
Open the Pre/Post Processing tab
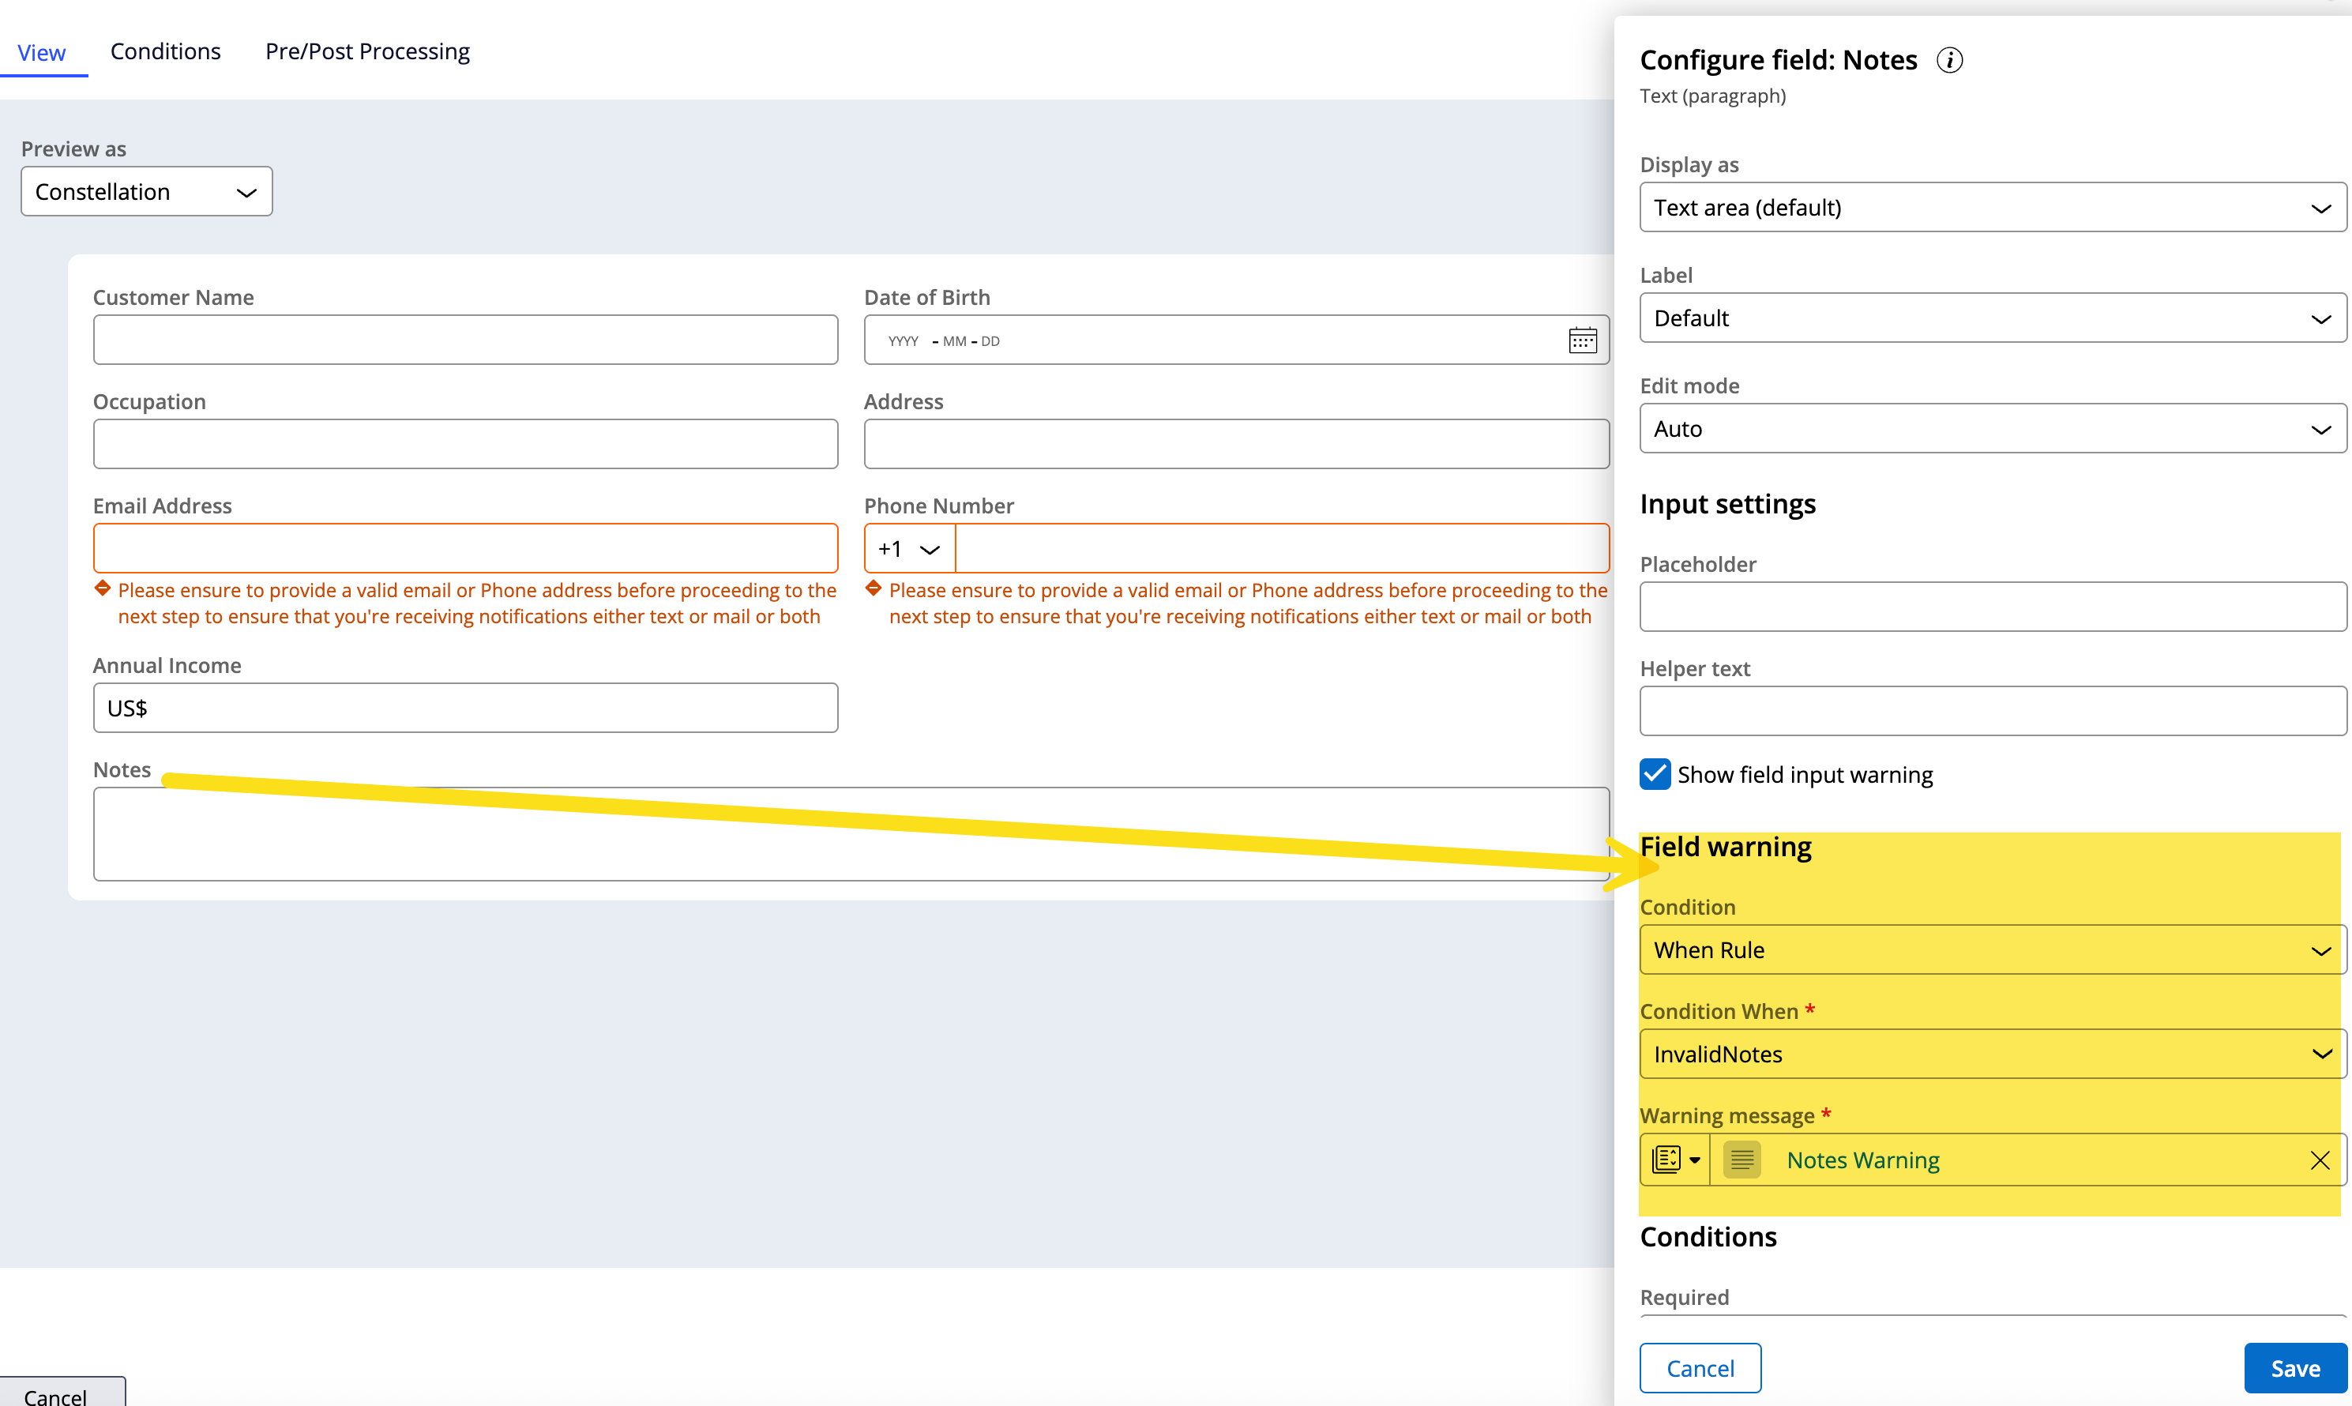[x=366, y=51]
